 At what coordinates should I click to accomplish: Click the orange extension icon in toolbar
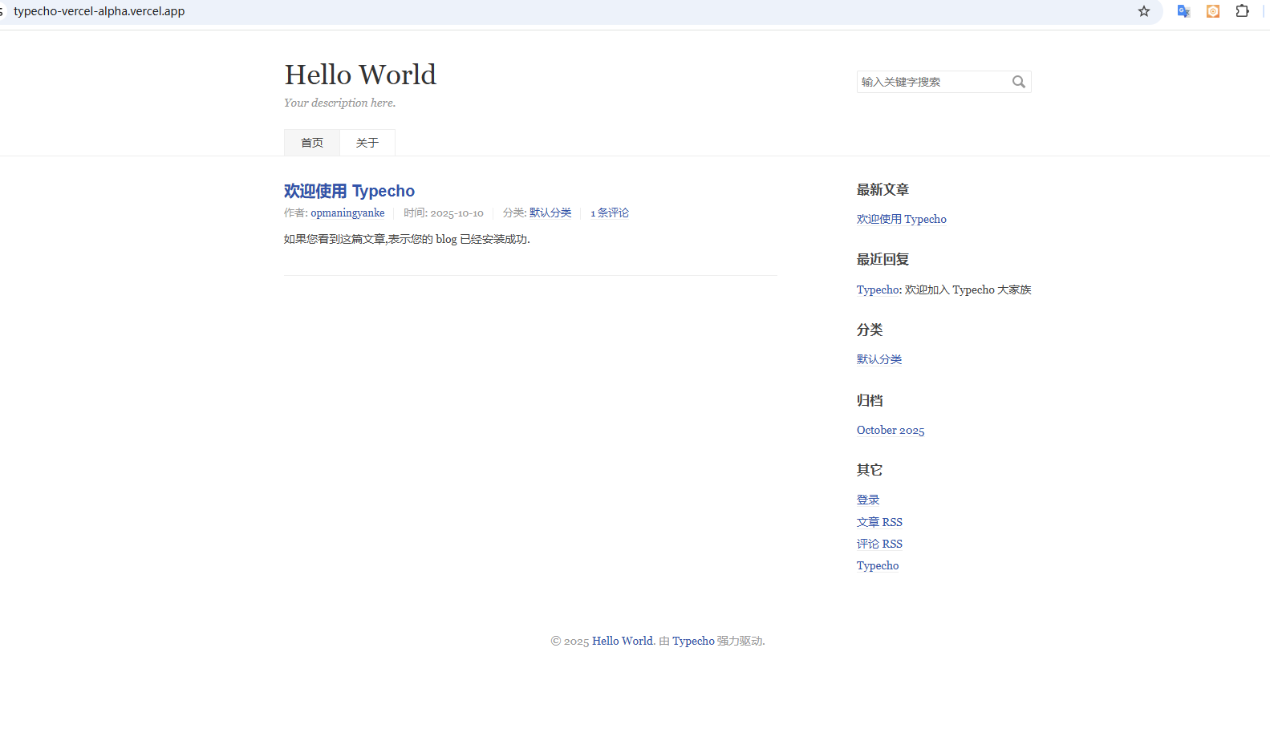[x=1212, y=11]
